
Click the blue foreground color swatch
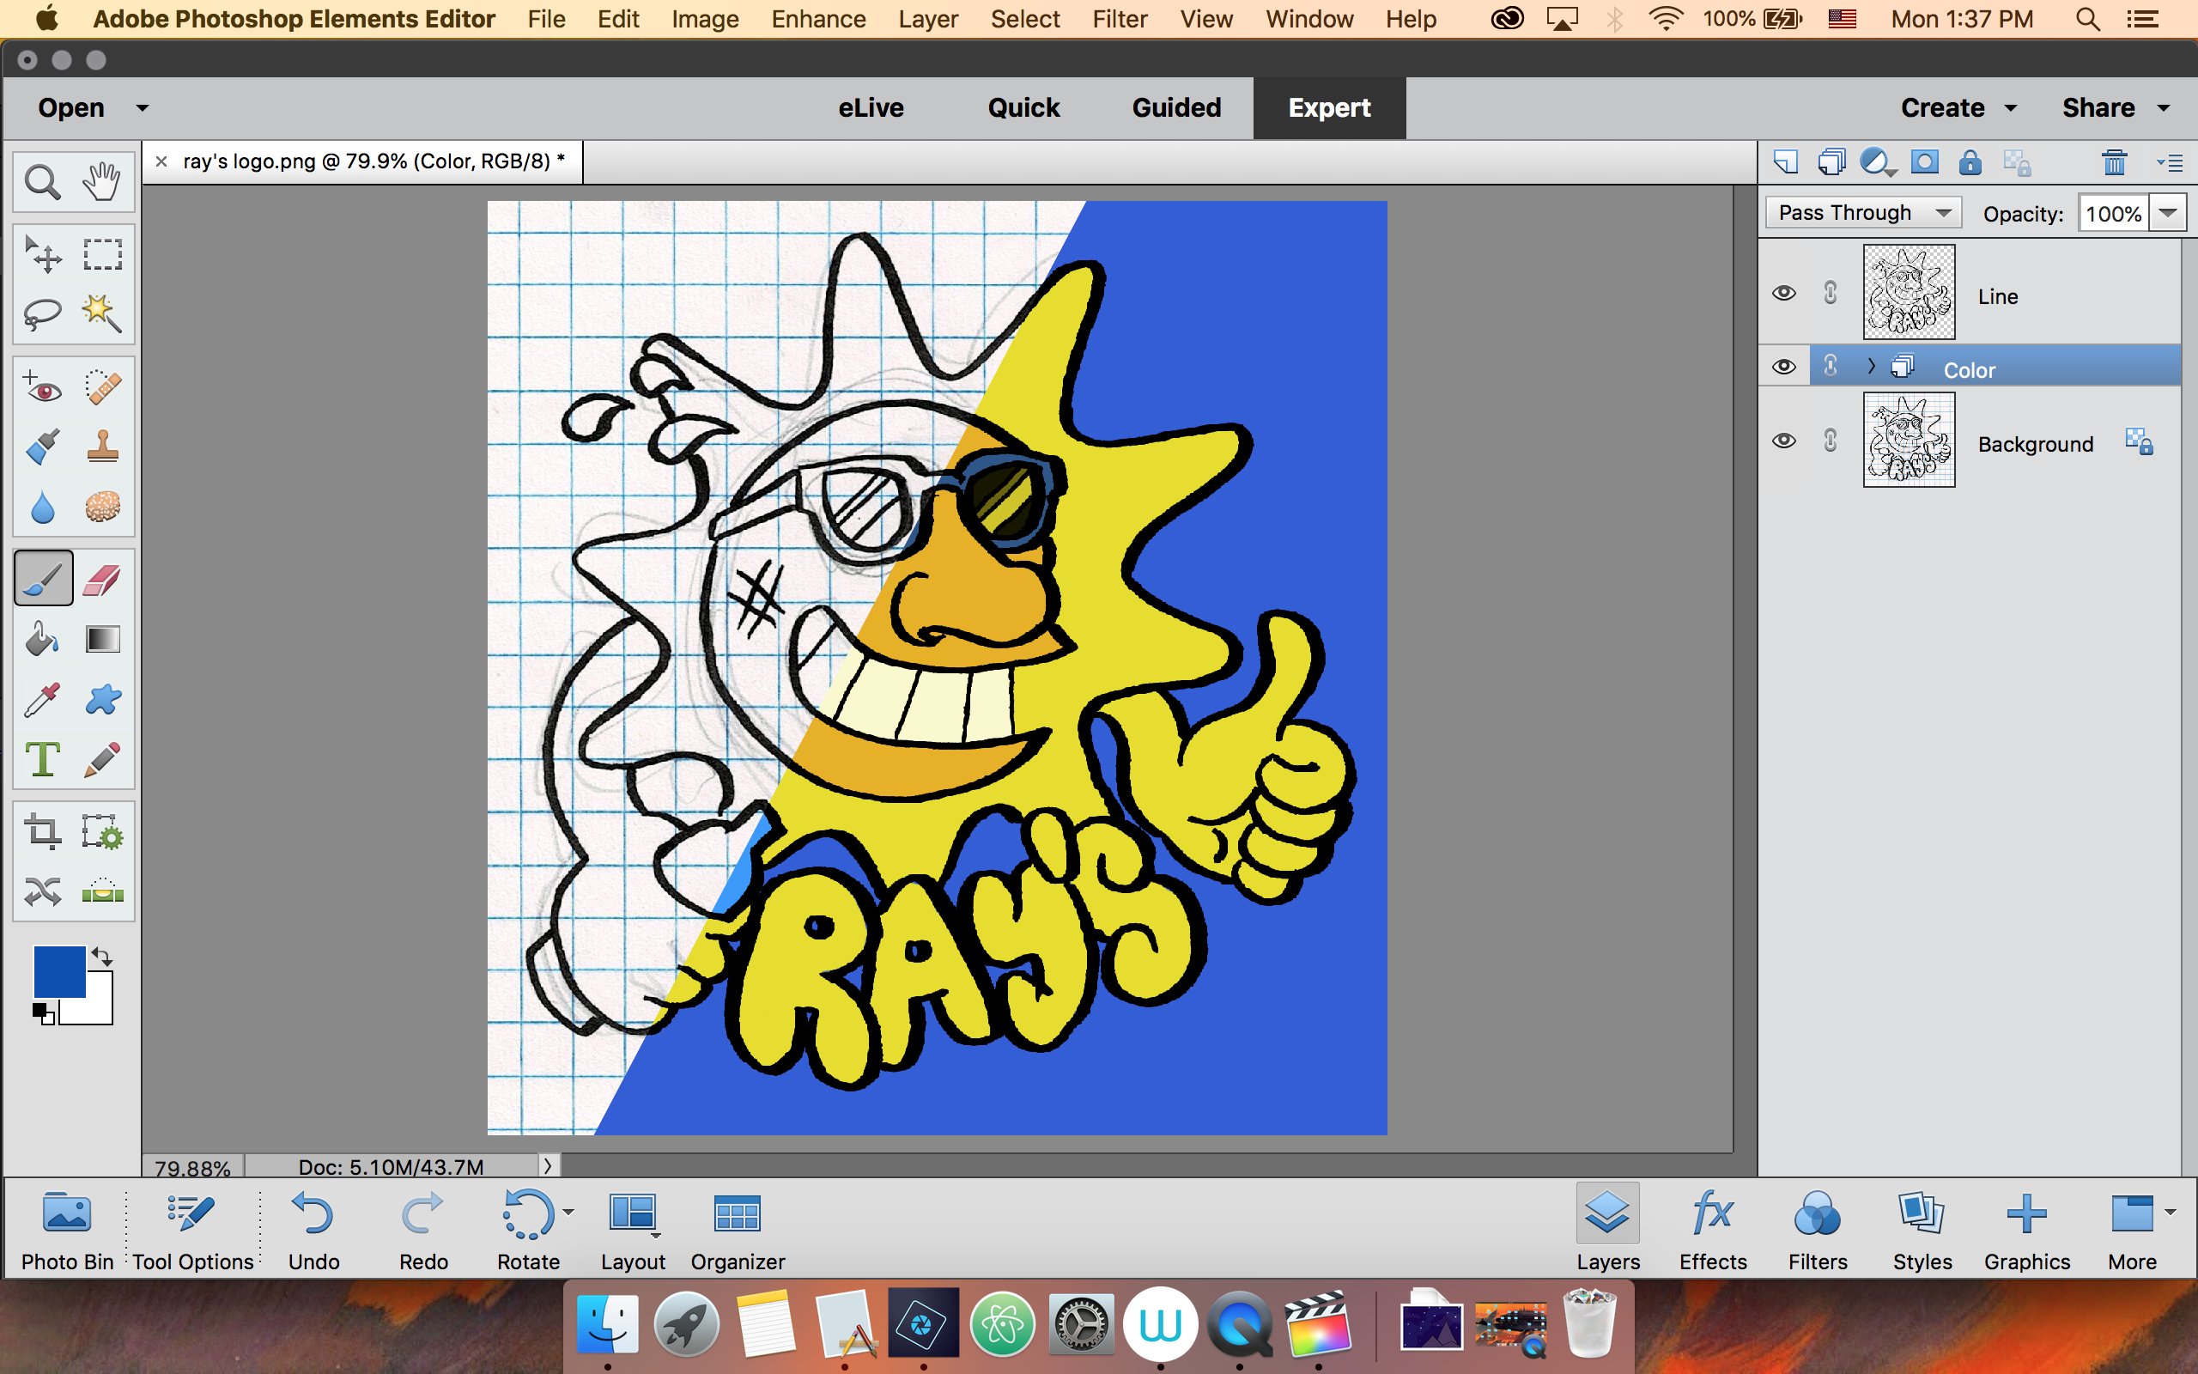59,971
